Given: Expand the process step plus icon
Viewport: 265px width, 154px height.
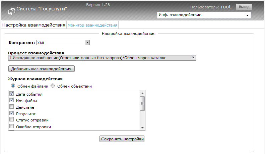Looking at the screenshot, I should pos(193,57).
